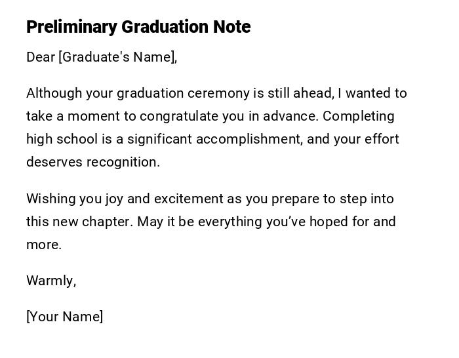
Task: Click the '[Graduate's Name]' placeholder
Action: [x=117, y=57]
